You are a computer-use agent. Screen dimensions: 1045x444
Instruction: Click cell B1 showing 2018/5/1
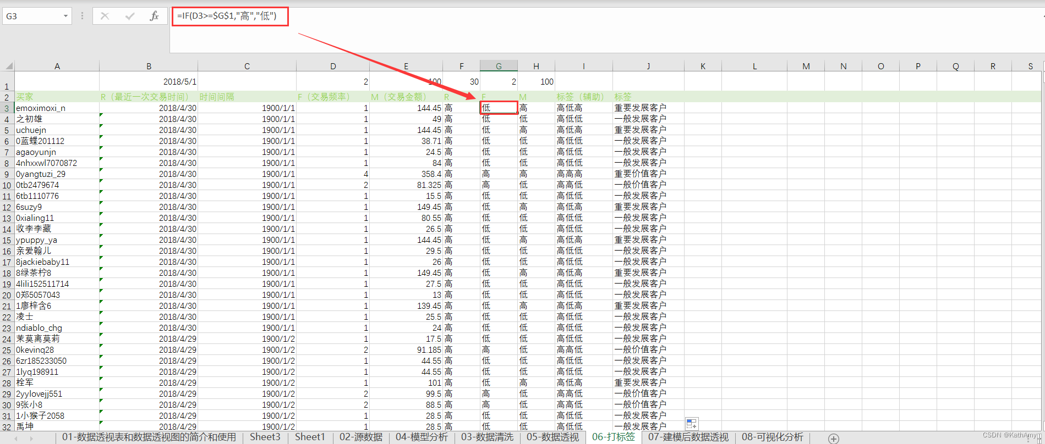coord(149,81)
